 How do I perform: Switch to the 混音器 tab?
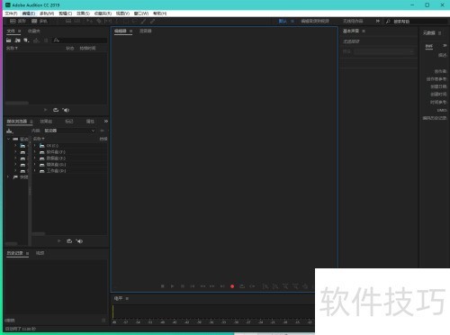tap(146, 31)
